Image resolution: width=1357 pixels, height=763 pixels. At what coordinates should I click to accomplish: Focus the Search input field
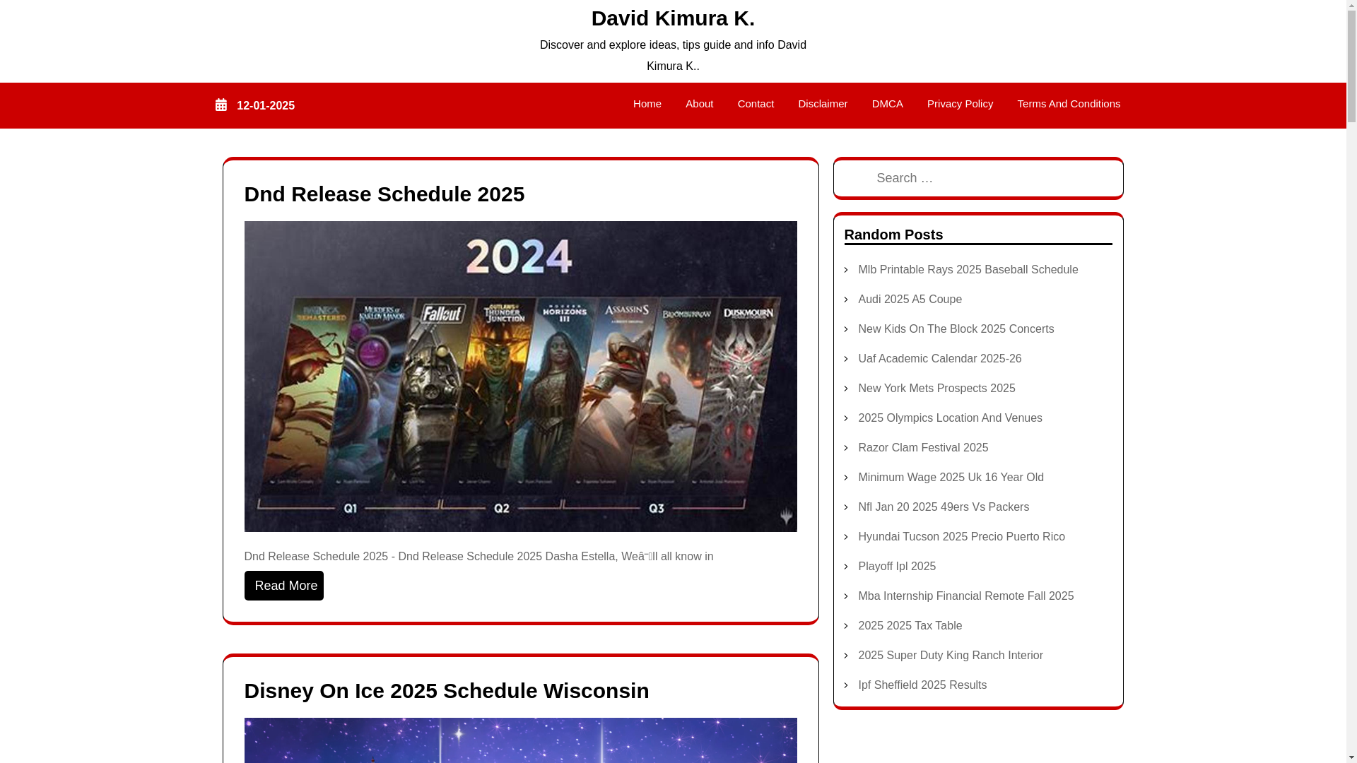click(978, 178)
